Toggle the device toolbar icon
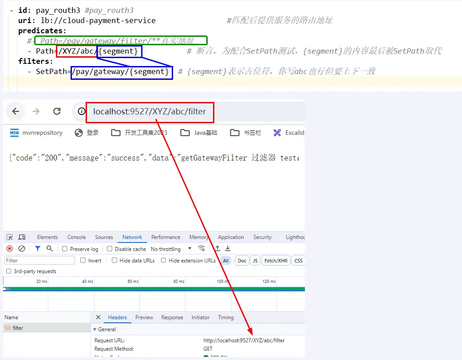462x360 pixels. [x=22, y=237]
